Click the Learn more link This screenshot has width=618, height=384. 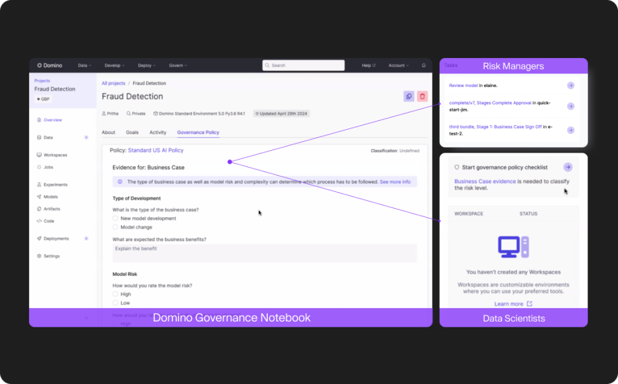[509, 304]
